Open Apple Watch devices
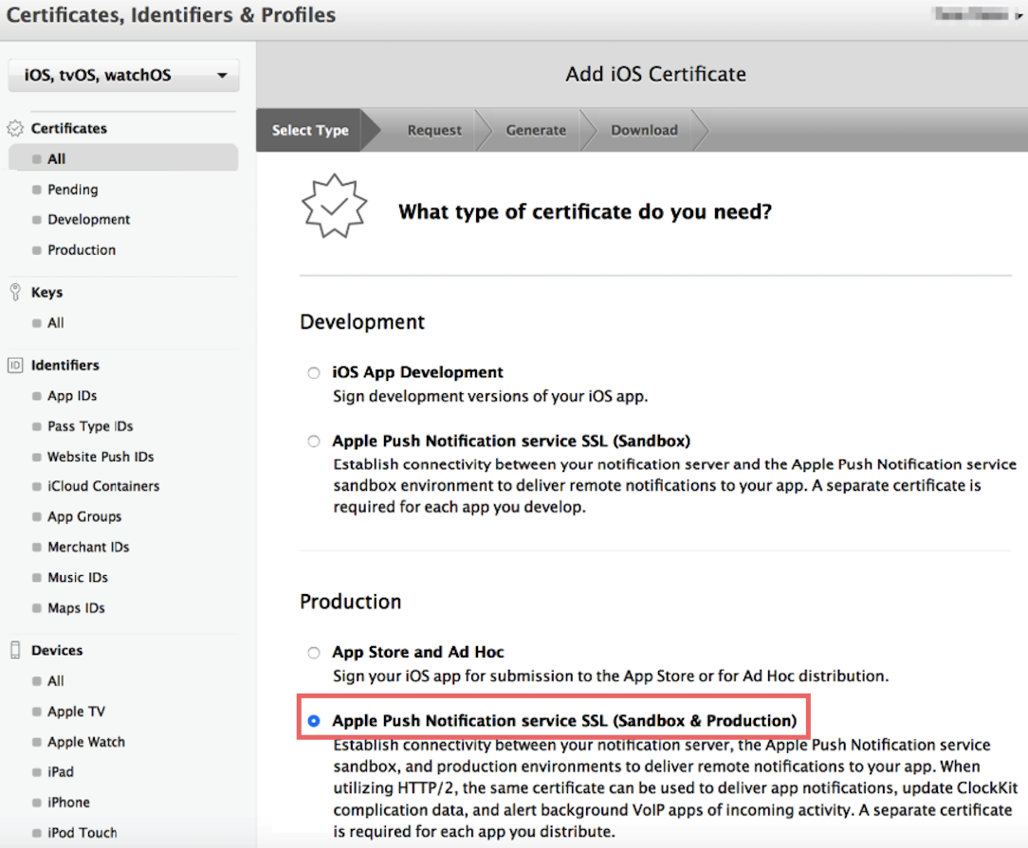 [x=86, y=742]
